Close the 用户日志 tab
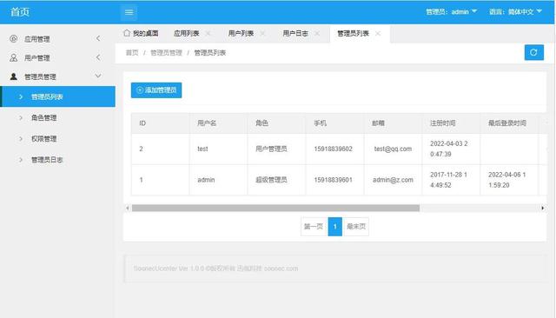 tap(317, 33)
